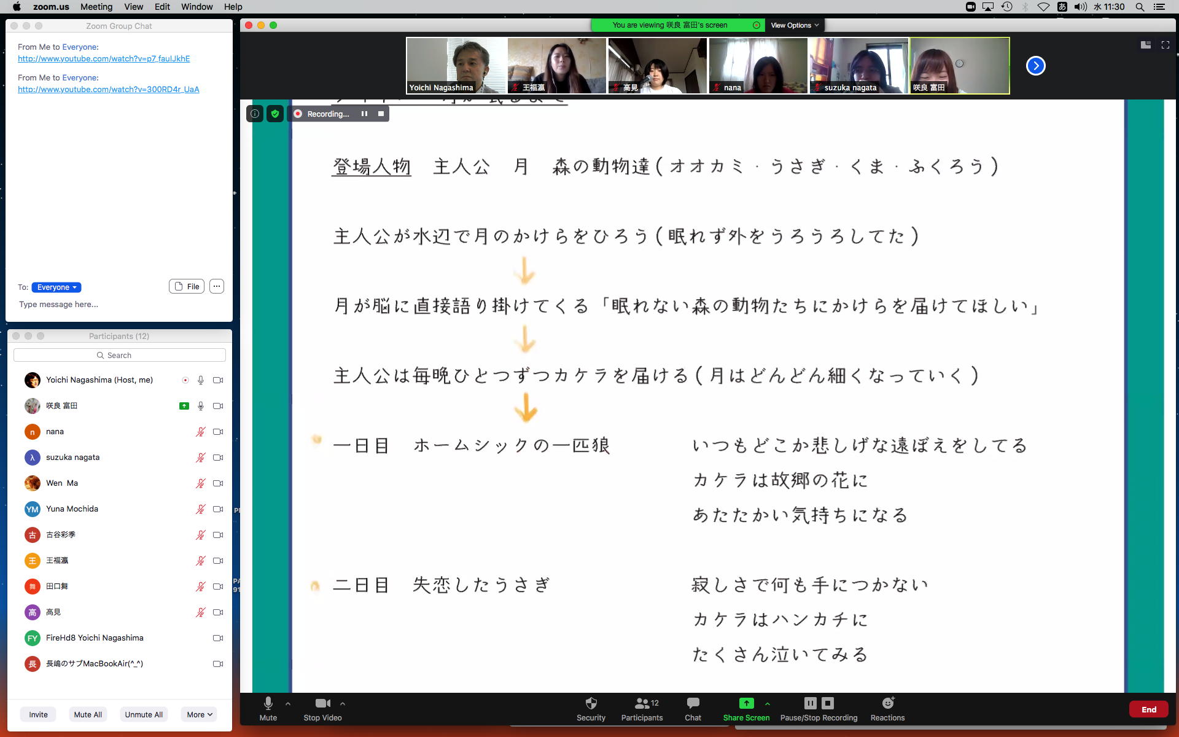
Task: Open Reactions emoji menu
Action: tap(887, 703)
